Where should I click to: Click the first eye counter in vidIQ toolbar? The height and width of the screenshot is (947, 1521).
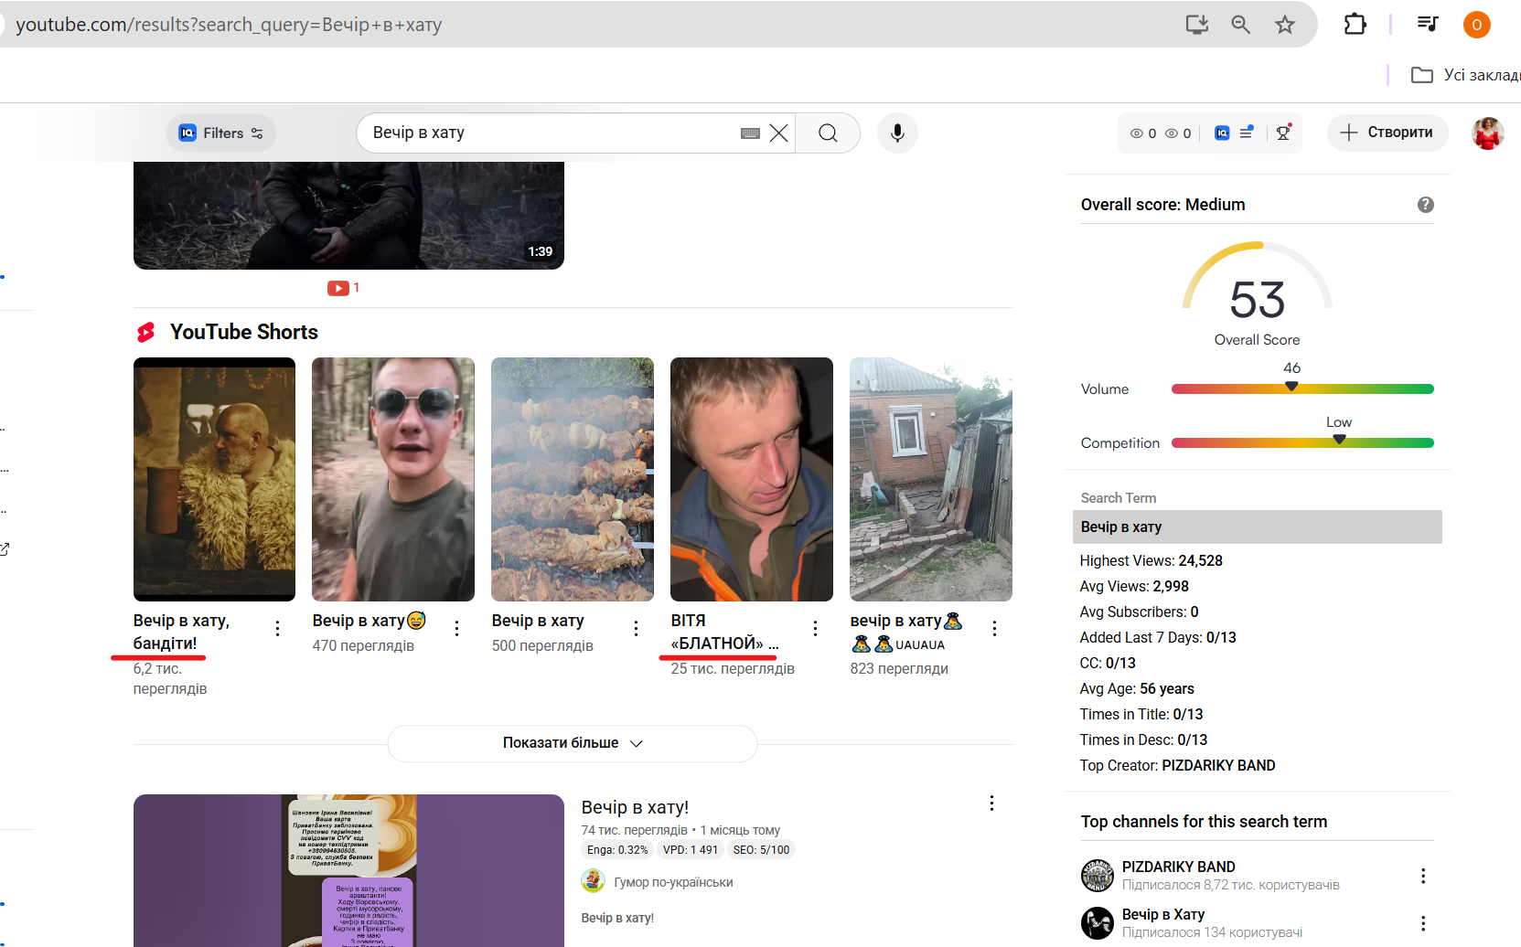1143,133
